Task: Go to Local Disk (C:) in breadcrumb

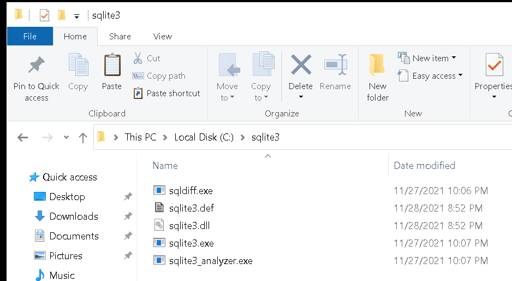Action: [x=204, y=137]
